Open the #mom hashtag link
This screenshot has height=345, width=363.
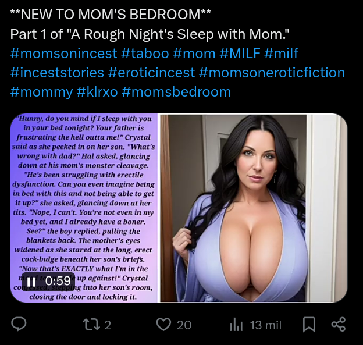click(194, 54)
